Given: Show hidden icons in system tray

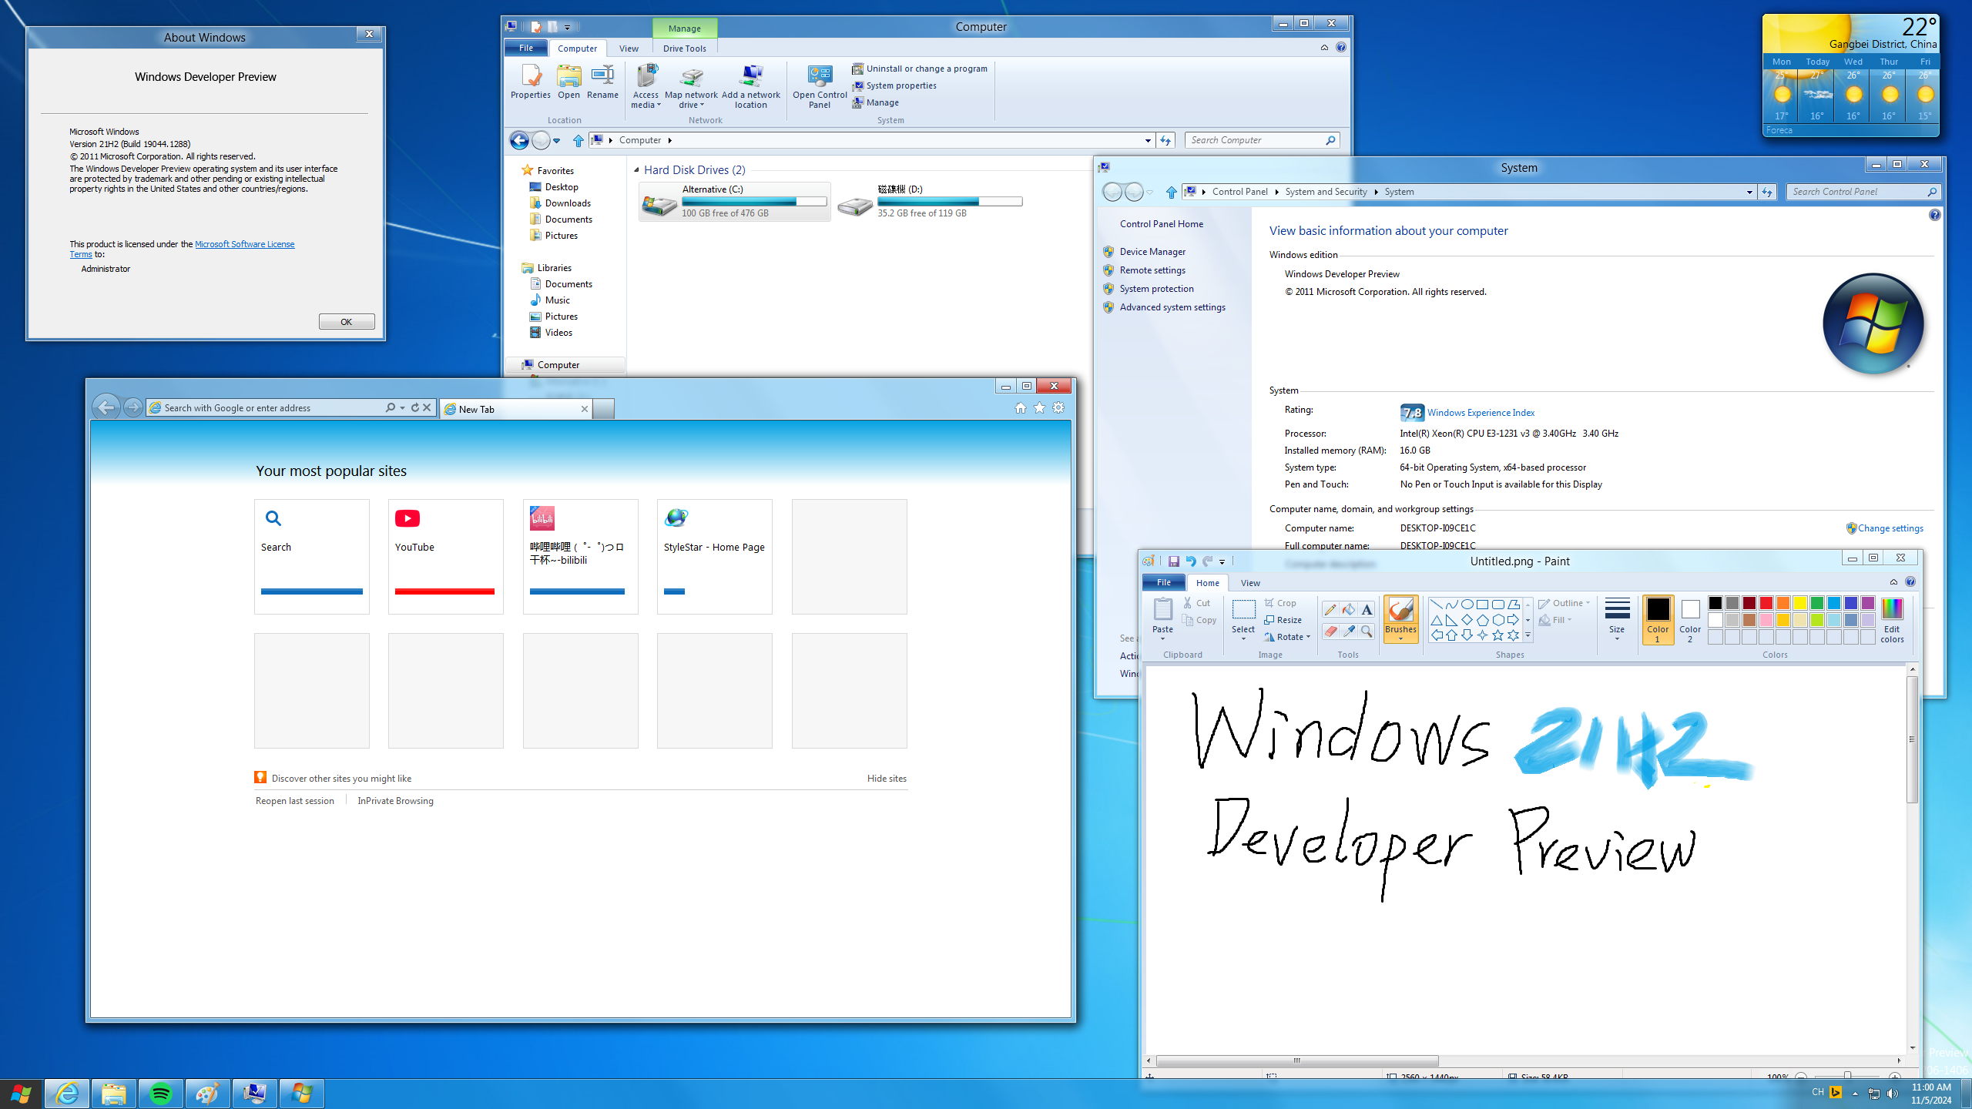Looking at the screenshot, I should (x=1855, y=1094).
